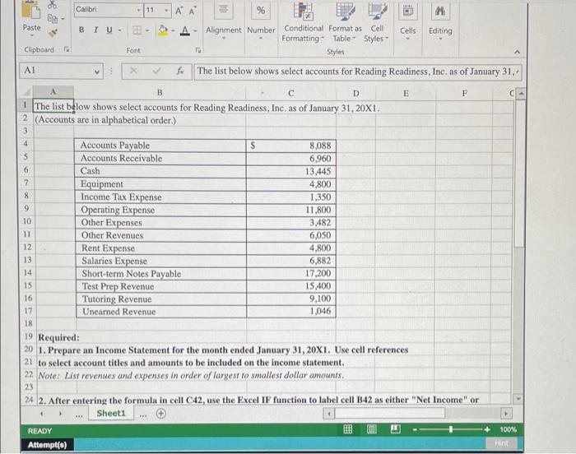Zoom out with minus button

coord(415,429)
